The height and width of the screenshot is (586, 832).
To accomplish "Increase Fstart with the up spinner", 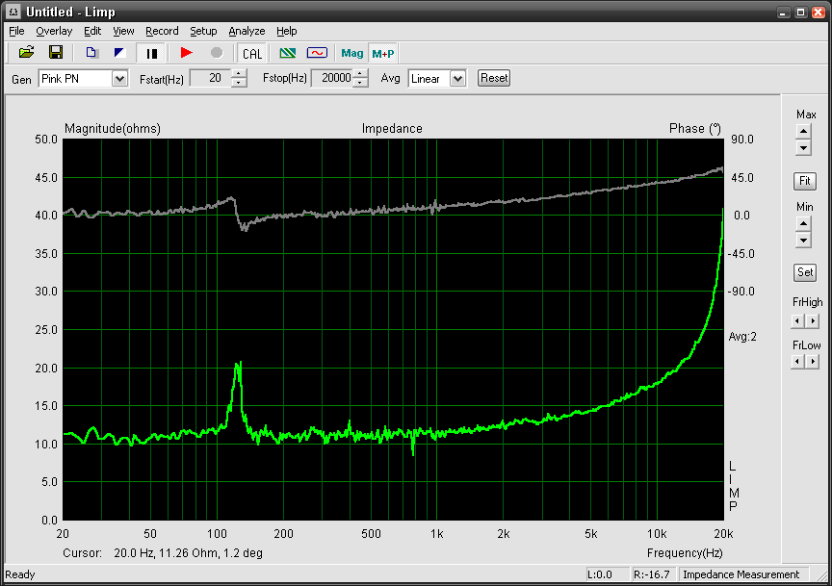I will coord(240,74).
